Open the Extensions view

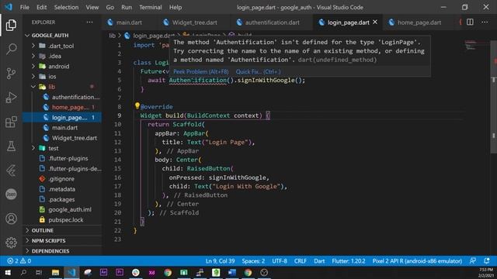pyautogui.click(x=11, y=122)
